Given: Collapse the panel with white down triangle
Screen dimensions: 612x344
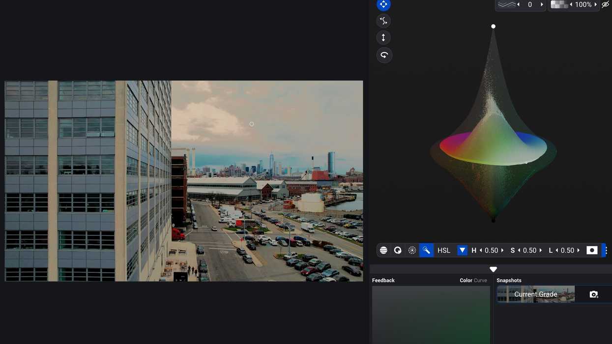Looking at the screenshot, I should (x=493, y=269).
